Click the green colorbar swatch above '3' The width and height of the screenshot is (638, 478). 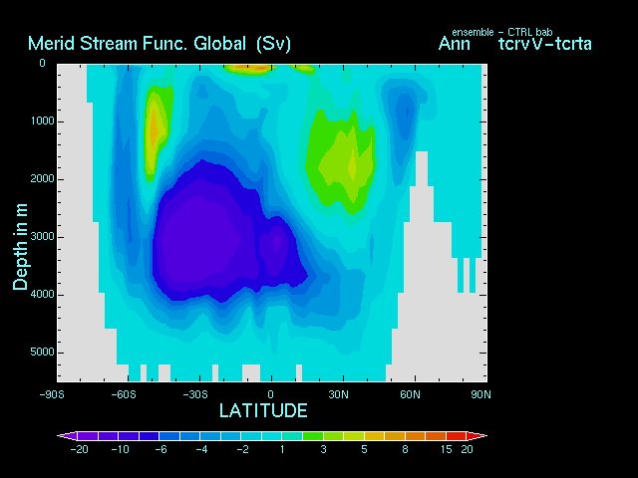(313, 436)
